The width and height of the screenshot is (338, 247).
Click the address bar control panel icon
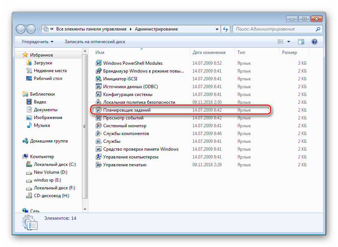tap(46, 29)
